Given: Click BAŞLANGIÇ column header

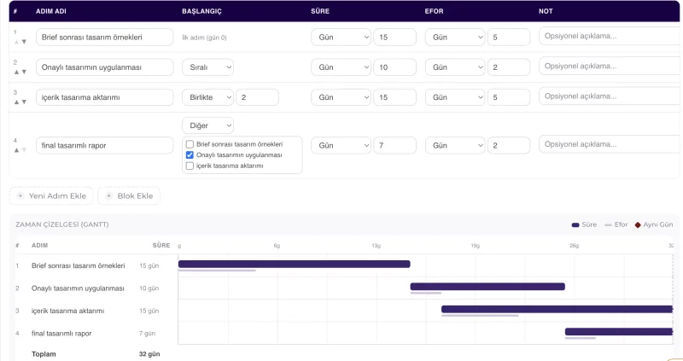Looking at the screenshot, I should (201, 11).
